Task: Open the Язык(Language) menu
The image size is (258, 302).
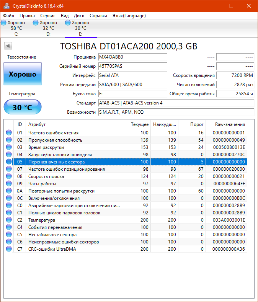Action: click(129, 16)
